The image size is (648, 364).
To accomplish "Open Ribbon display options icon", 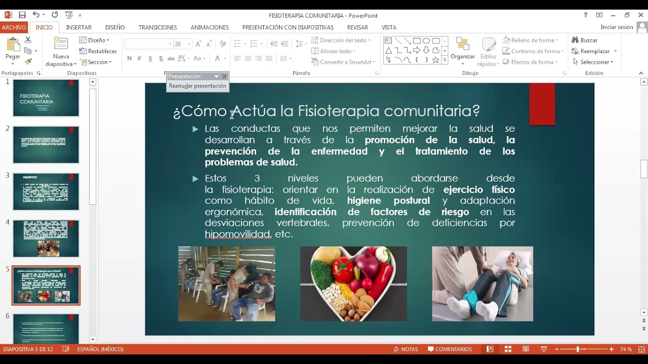I will [599, 15].
